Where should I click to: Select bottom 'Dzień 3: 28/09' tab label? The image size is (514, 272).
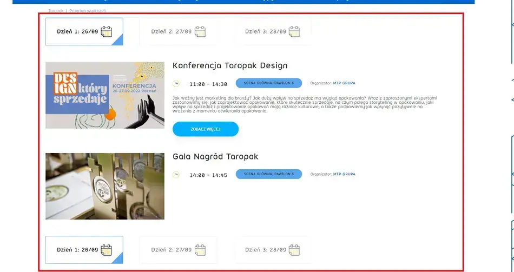(x=266, y=250)
